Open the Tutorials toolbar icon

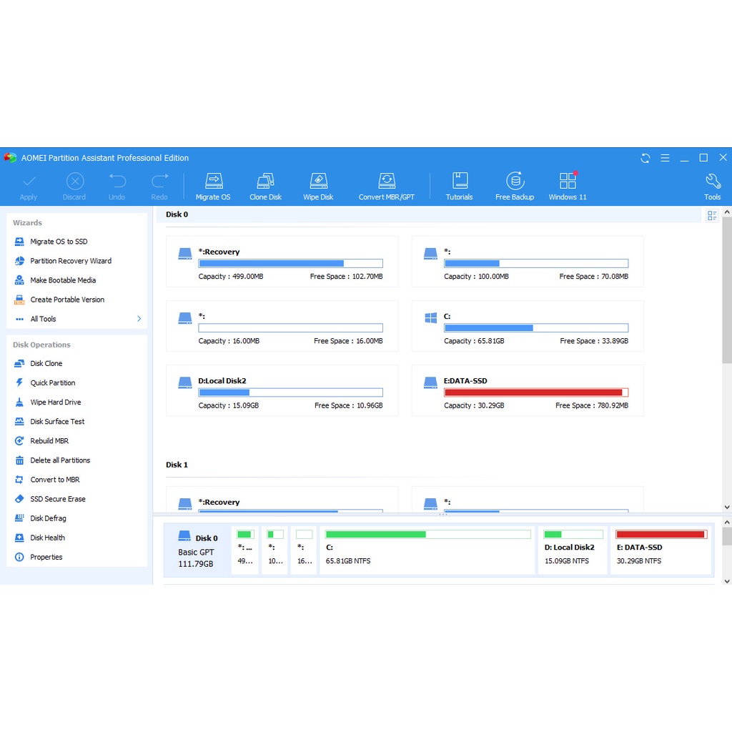[x=460, y=187]
